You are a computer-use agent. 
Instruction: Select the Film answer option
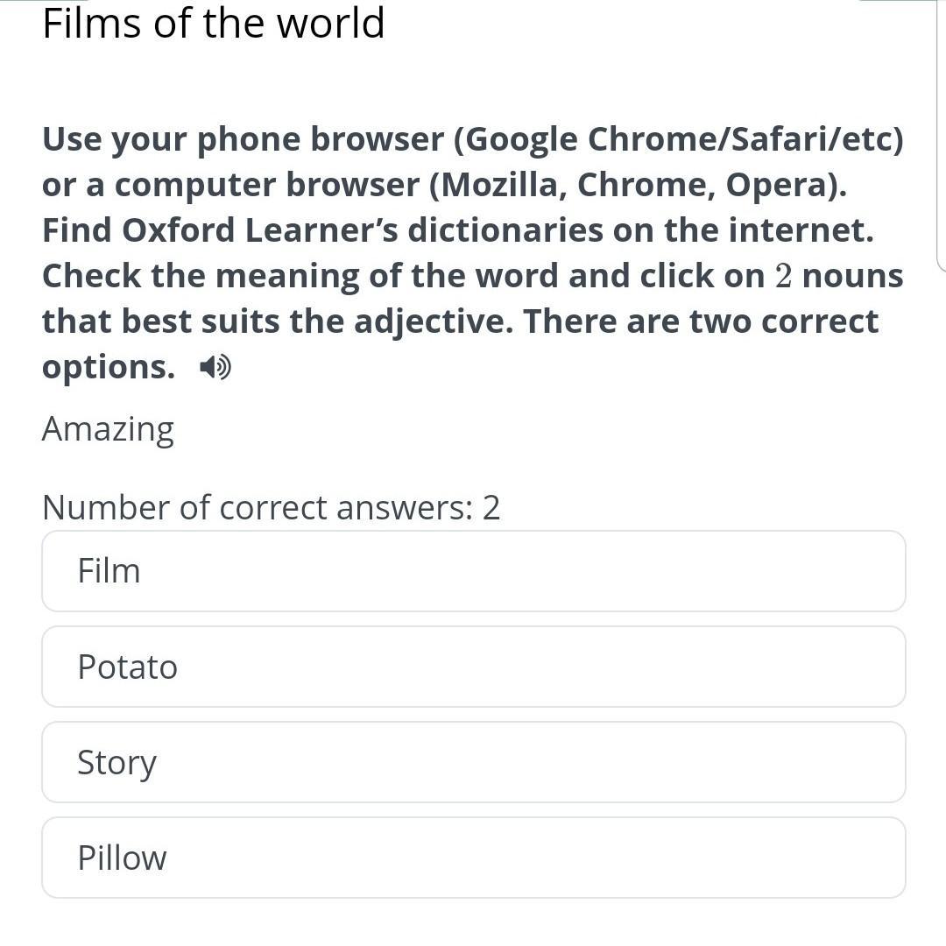click(x=473, y=571)
